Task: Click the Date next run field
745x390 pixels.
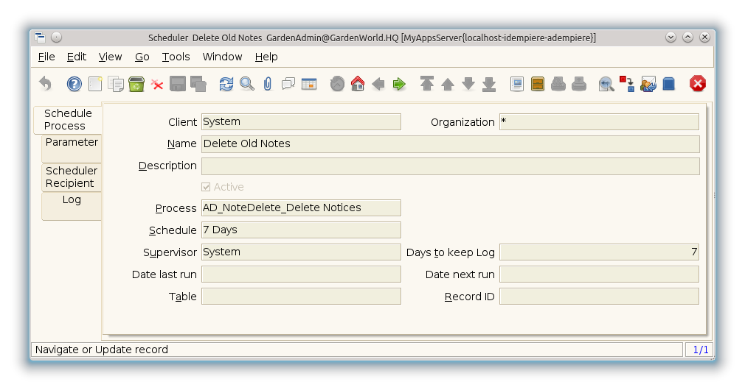Action: (x=599, y=274)
